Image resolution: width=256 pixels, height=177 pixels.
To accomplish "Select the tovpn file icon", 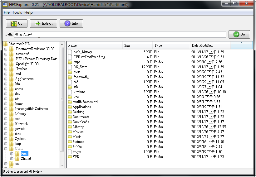I will tap(70, 152).
